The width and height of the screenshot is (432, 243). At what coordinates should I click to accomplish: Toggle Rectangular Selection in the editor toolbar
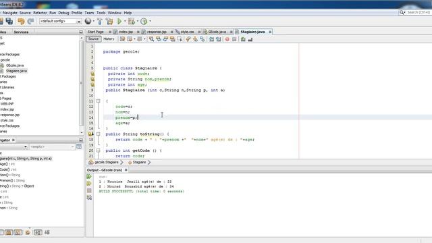180,39
